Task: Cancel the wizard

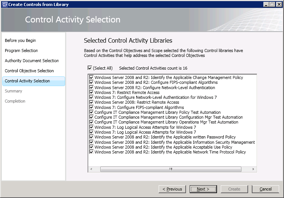Action: 265,189
